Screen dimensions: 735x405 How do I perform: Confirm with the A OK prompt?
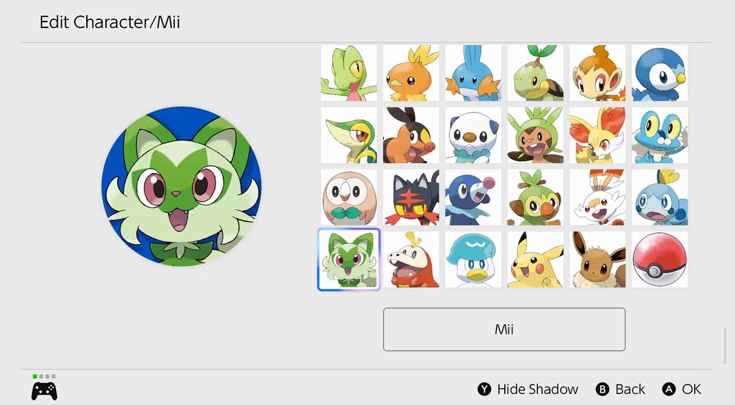pyautogui.click(x=681, y=389)
